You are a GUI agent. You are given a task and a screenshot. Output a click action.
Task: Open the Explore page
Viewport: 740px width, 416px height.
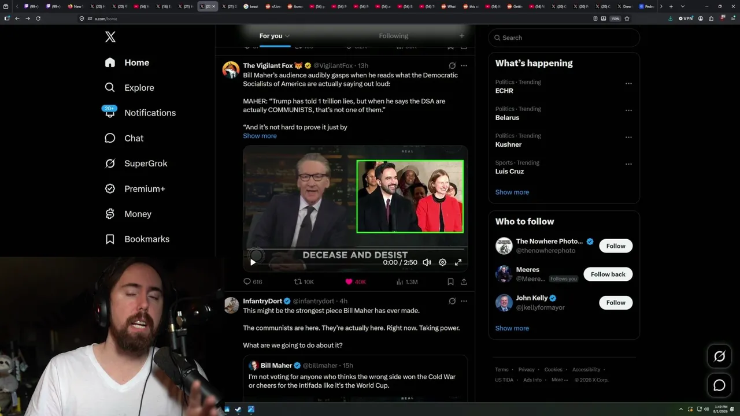[129, 88]
